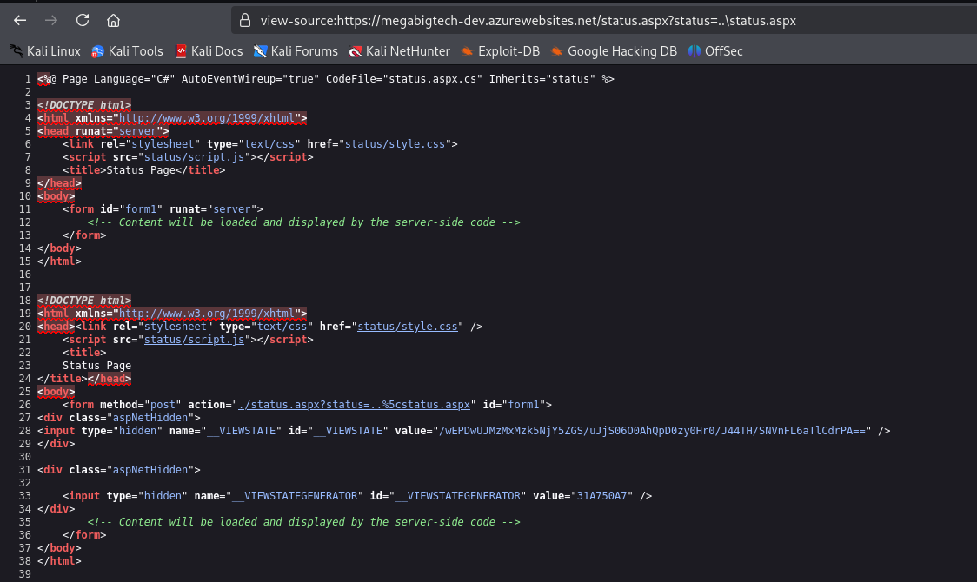This screenshot has height=582, width=977.
Task: Open status/style.css link on line 6
Action: tap(395, 144)
